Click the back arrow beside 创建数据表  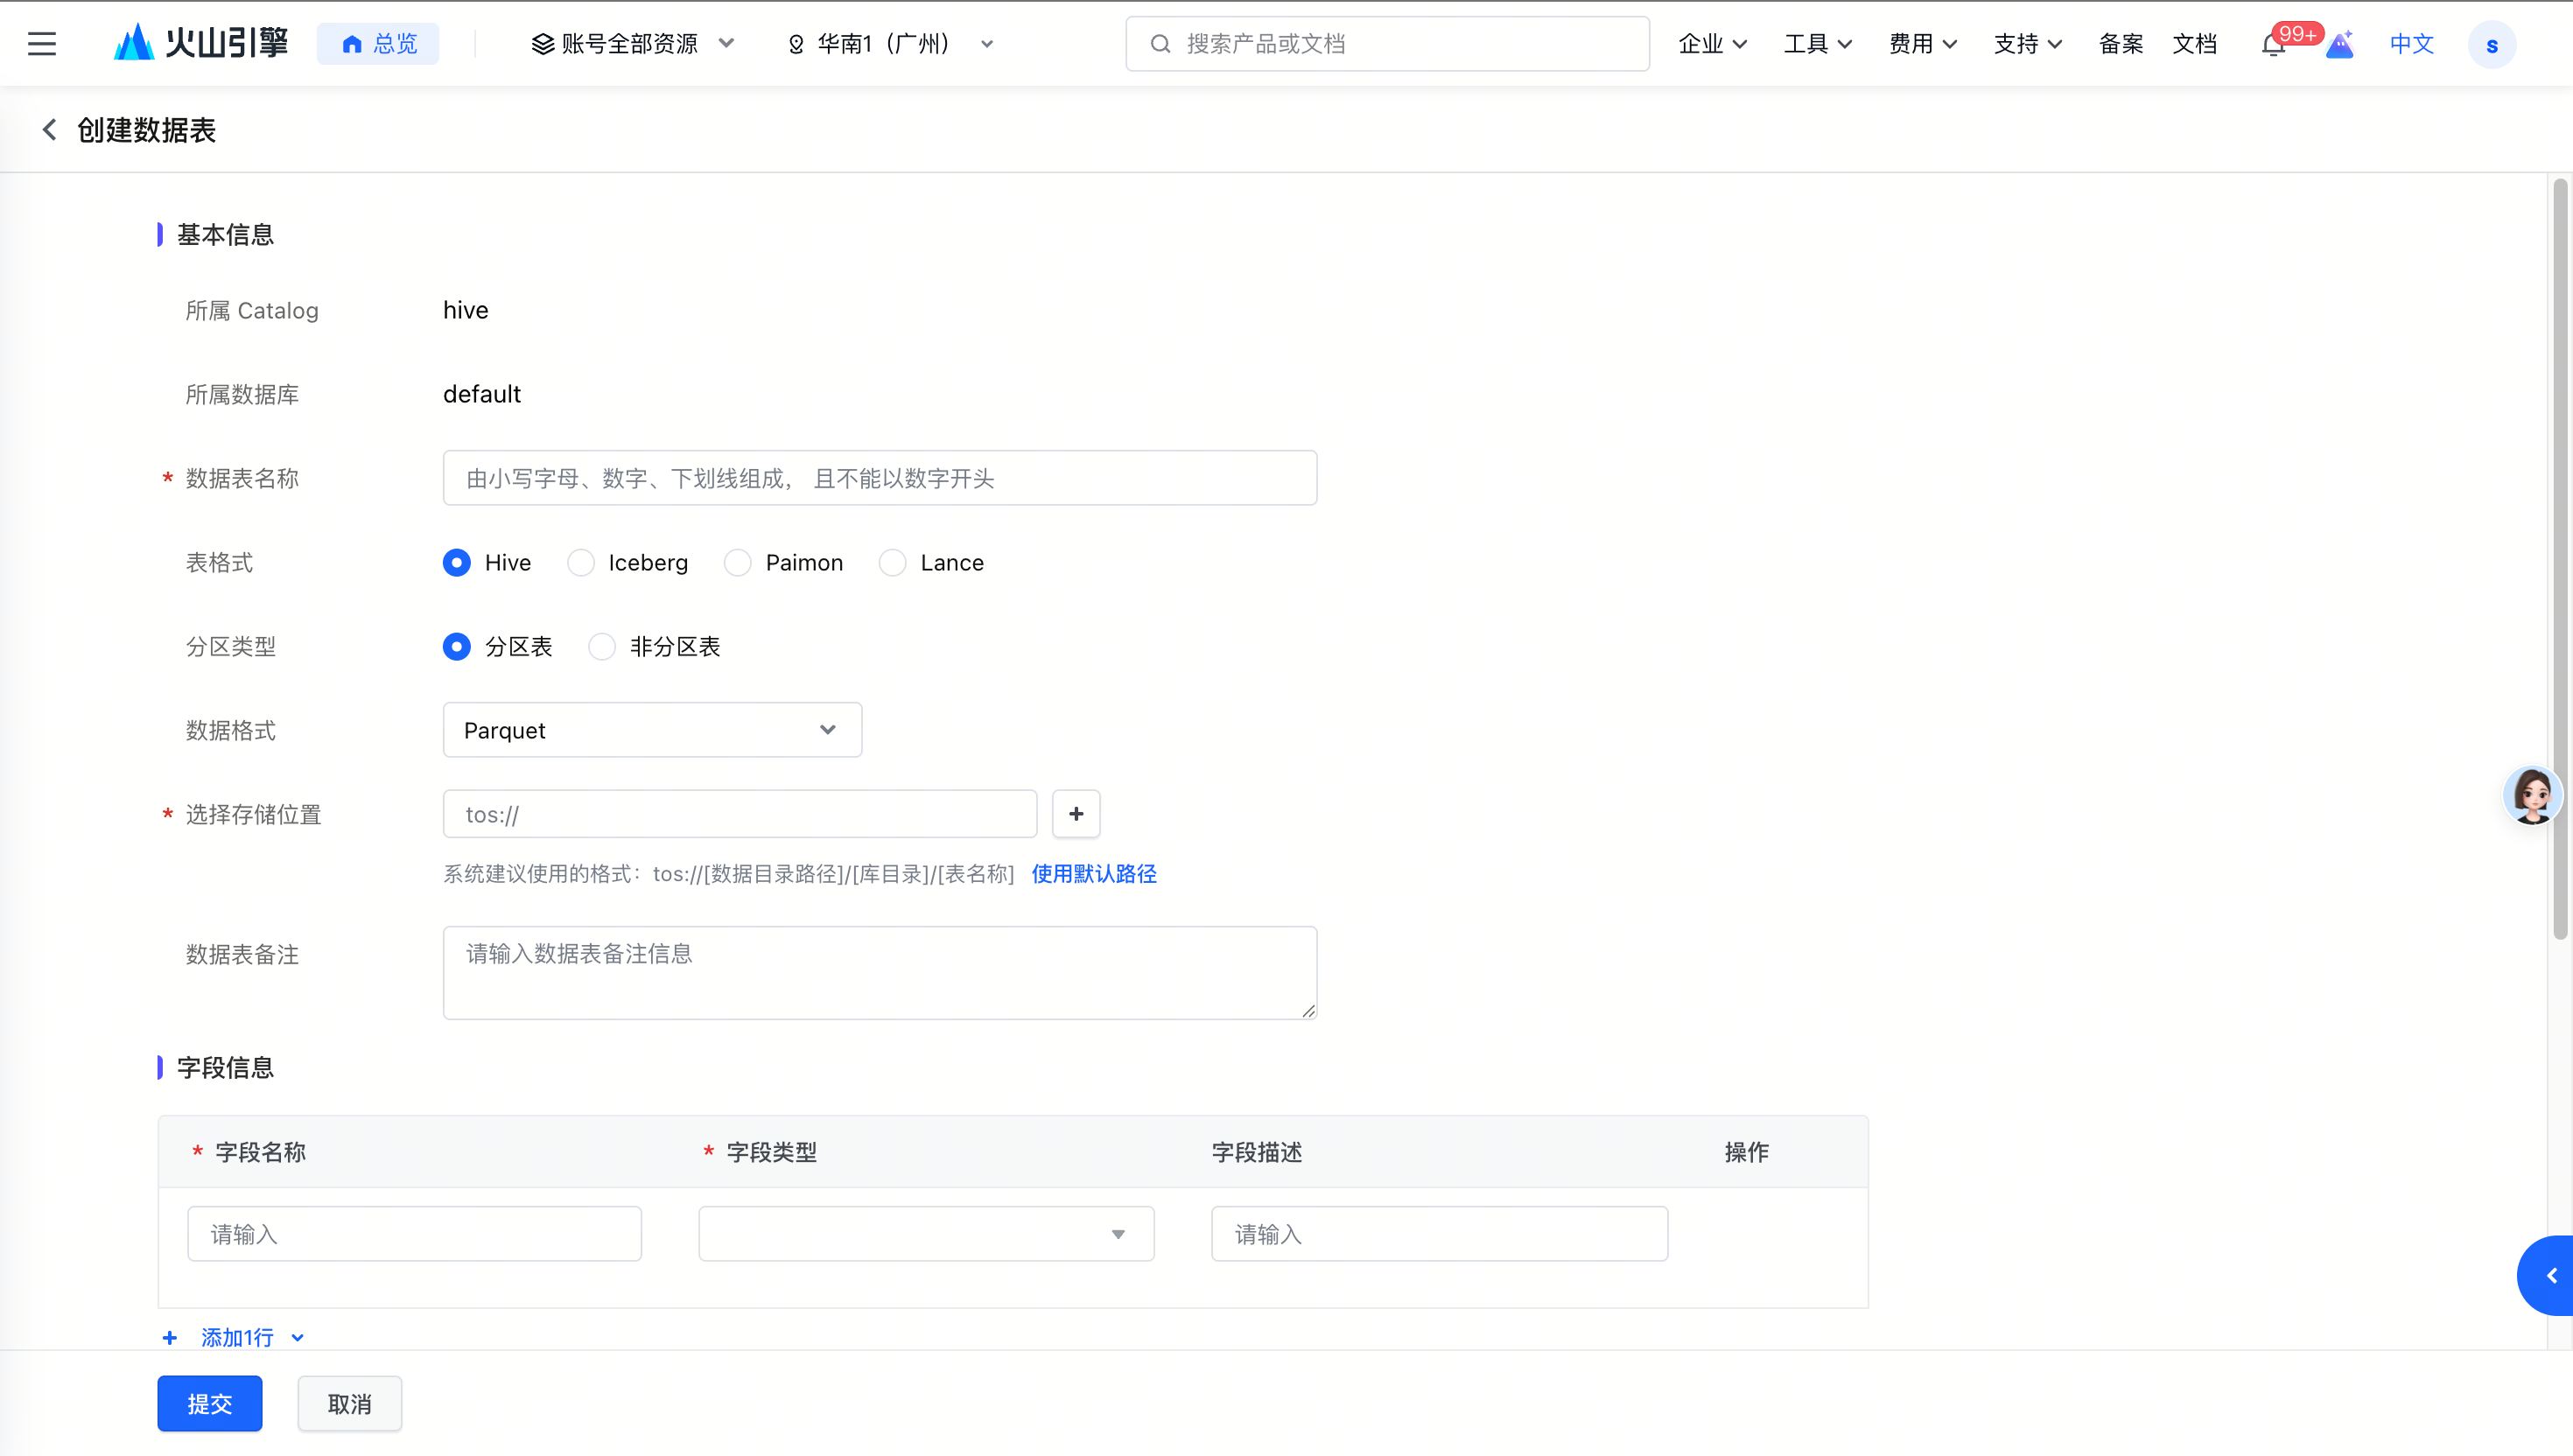click(49, 130)
